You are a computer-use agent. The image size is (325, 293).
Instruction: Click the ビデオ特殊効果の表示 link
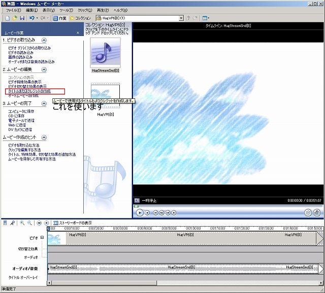pyautogui.click(x=25, y=82)
